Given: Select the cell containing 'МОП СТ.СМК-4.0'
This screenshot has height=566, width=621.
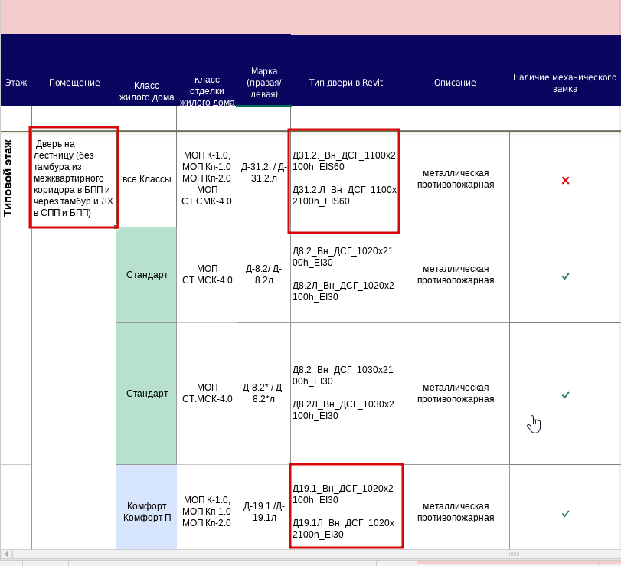Looking at the screenshot, I should [x=207, y=179].
